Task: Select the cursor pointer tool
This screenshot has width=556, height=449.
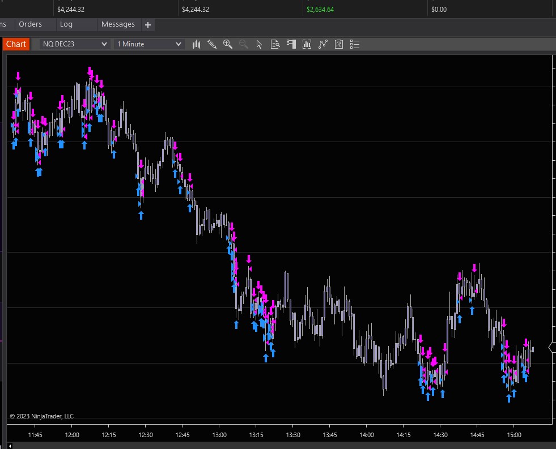Action: pos(259,44)
